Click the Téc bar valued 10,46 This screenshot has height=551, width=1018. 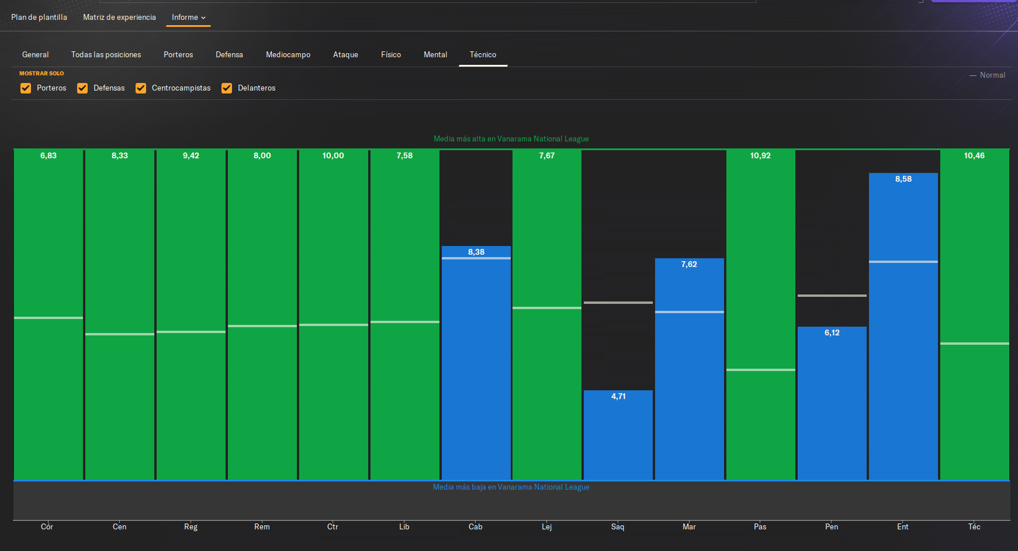pyautogui.click(x=975, y=315)
